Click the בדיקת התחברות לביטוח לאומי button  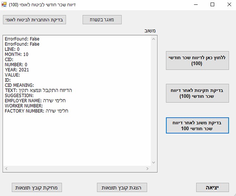click(x=34, y=20)
